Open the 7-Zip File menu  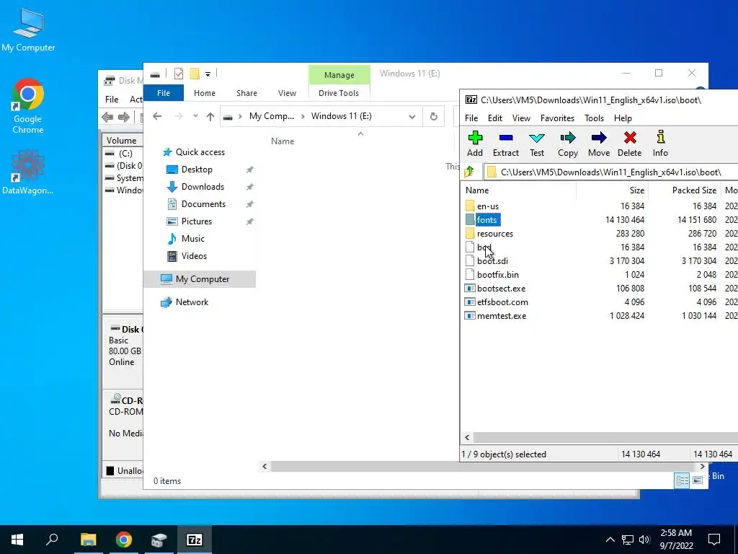click(471, 118)
